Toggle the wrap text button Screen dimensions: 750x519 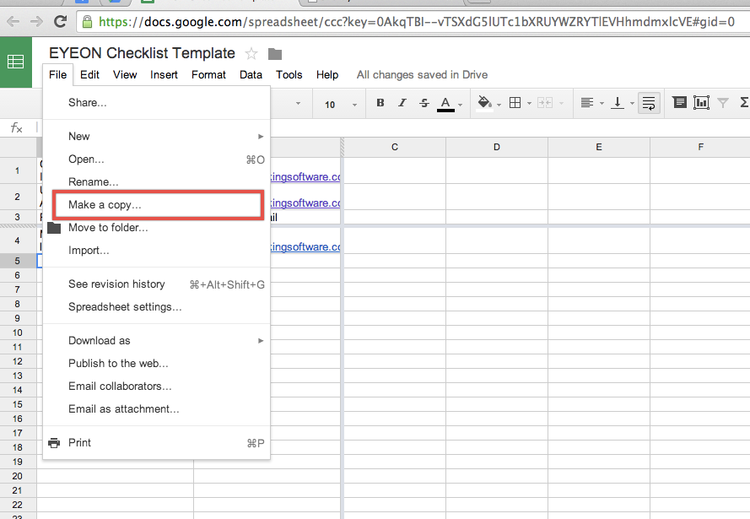pyautogui.click(x=649, y=103)
